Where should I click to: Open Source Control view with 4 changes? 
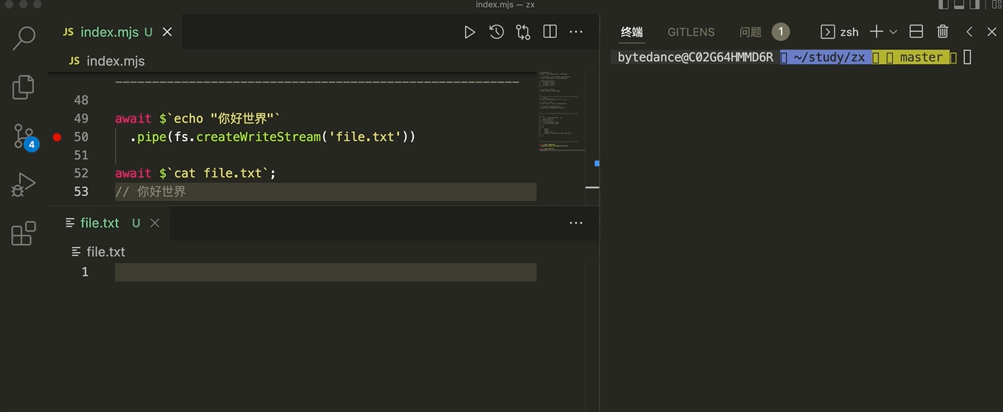pos(25,137)
